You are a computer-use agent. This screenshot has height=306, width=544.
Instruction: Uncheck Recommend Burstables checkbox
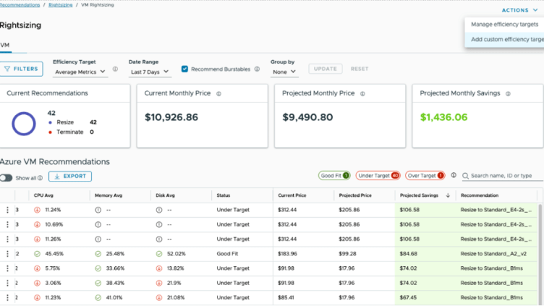184,69
